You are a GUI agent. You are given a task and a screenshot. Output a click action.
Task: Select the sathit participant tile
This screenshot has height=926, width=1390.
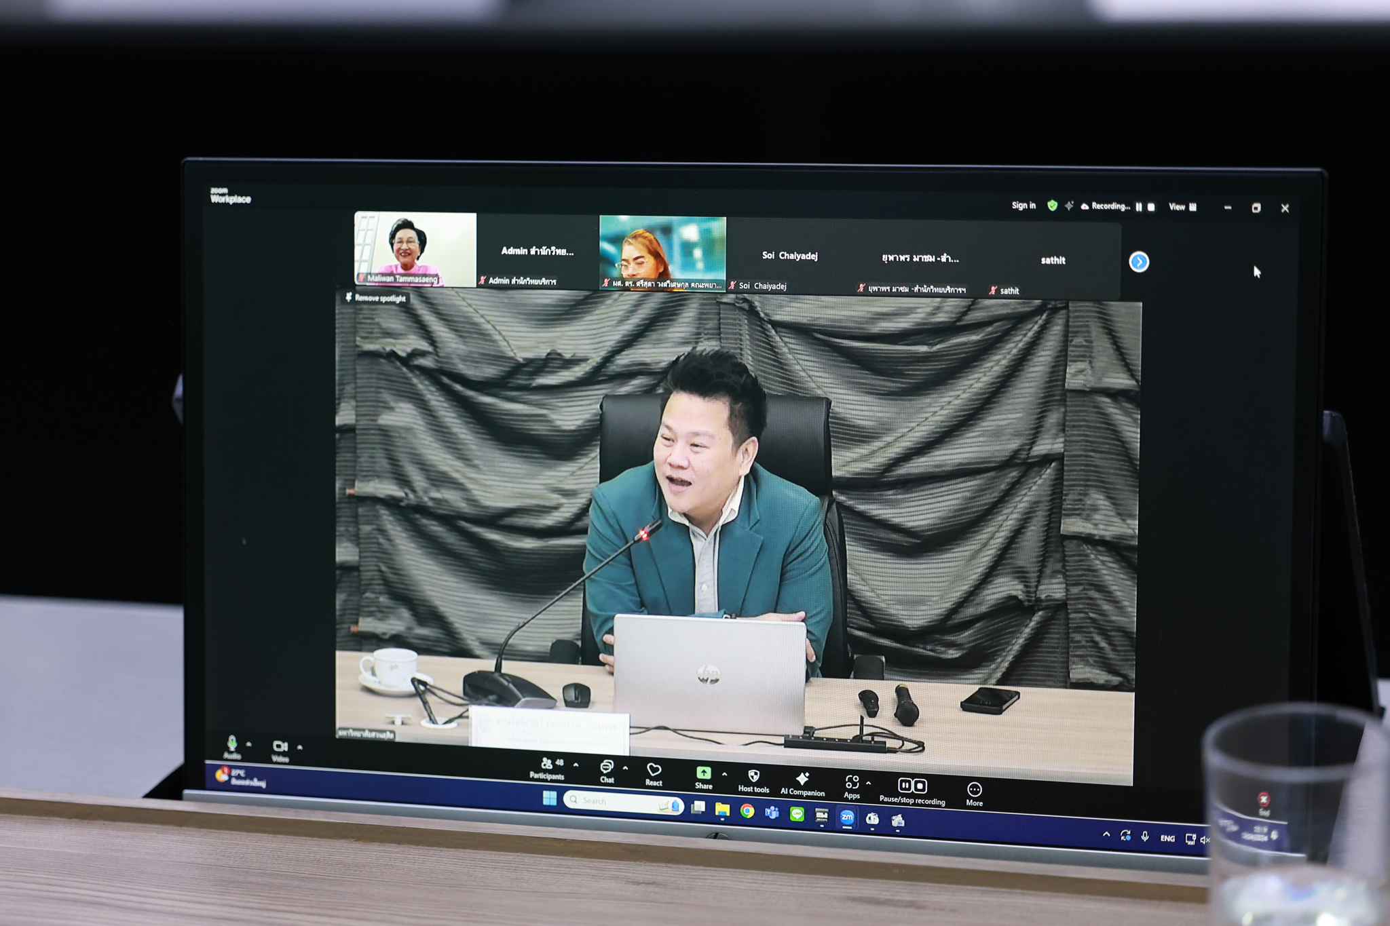click(1053, 261)
